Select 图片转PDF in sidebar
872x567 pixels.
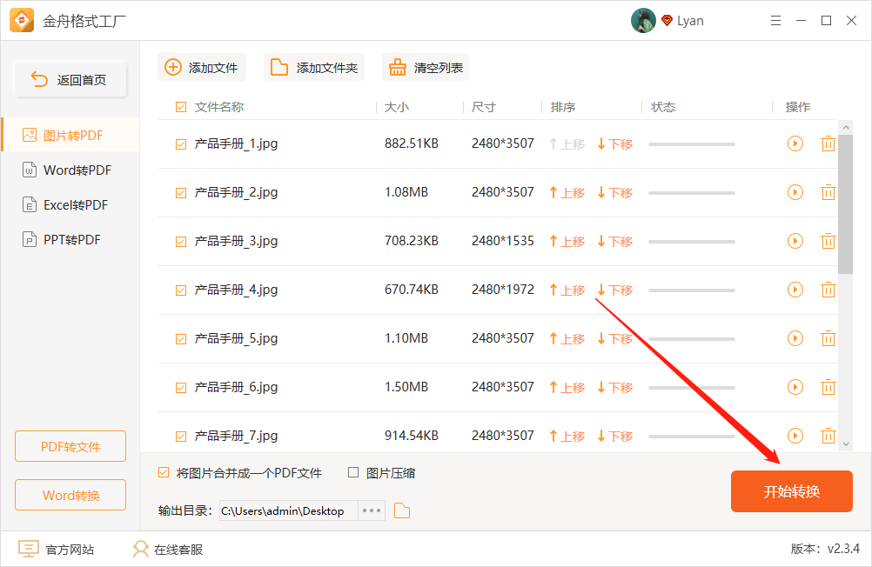click(x=70, y=135)
